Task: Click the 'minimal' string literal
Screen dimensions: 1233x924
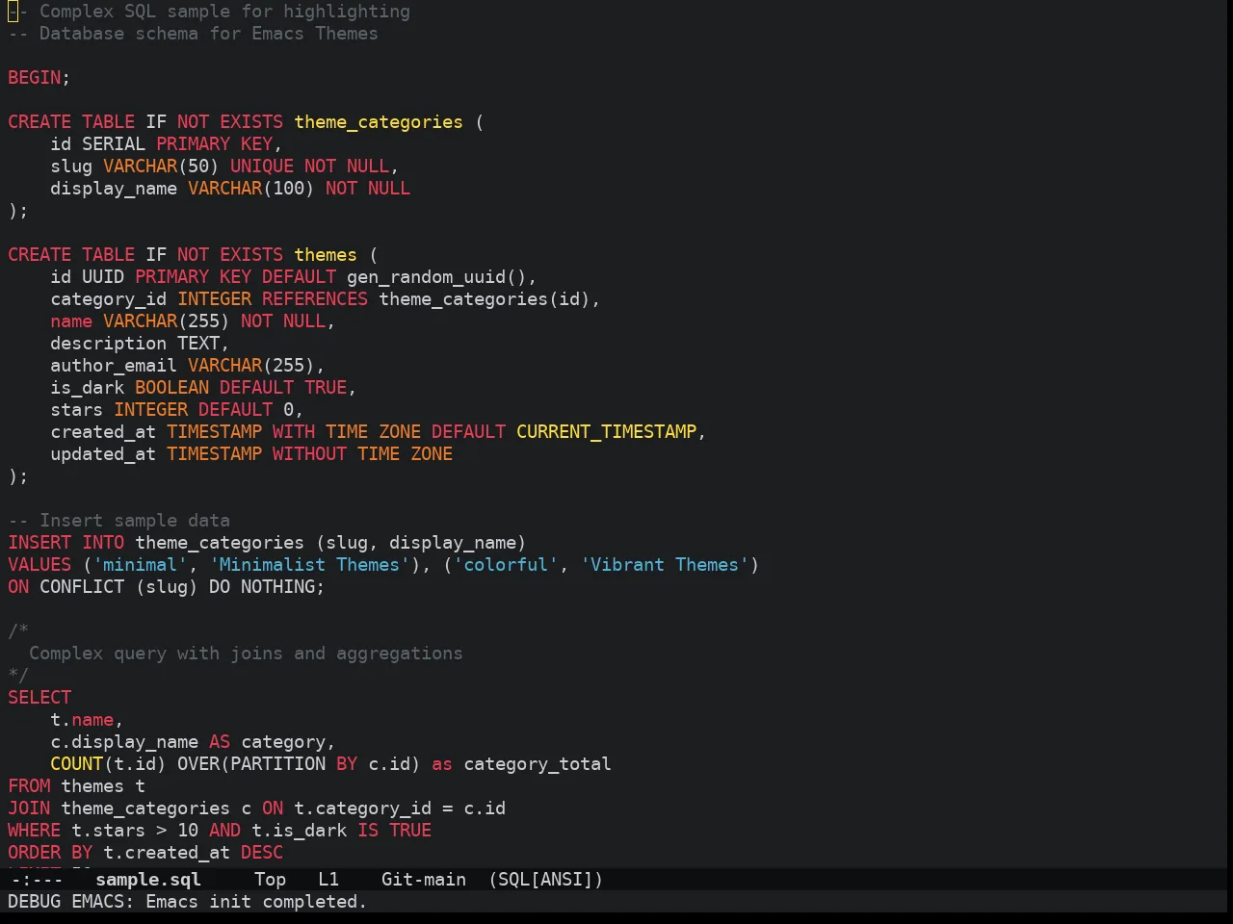Action: [x=141, y=565]
